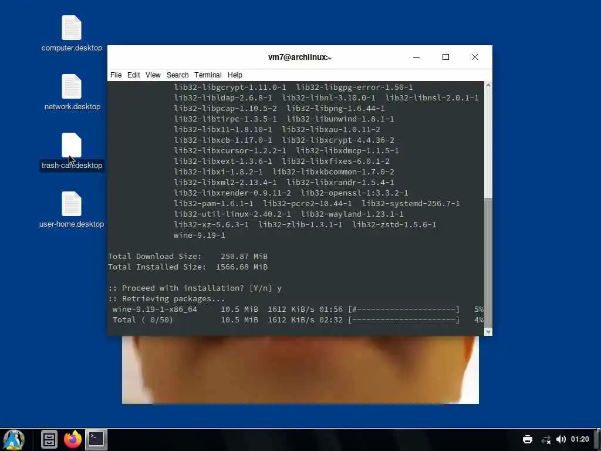Launch Firefox from the taskbar
Image resolution: width=601 pixels, height=451 pixels.
pos(73,439)
